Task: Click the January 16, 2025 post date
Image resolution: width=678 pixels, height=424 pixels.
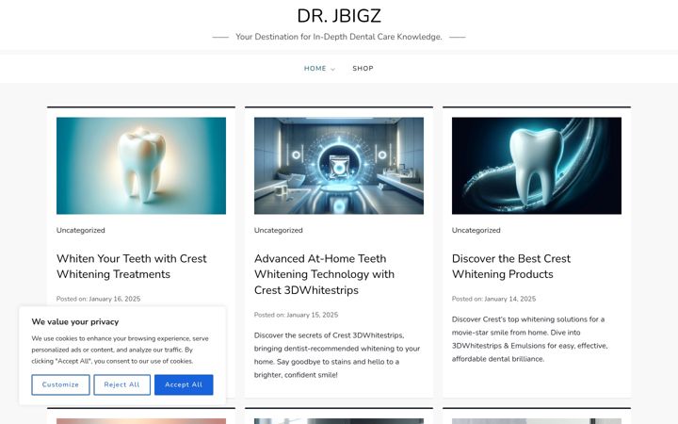Action: click(x=115, y=299)
